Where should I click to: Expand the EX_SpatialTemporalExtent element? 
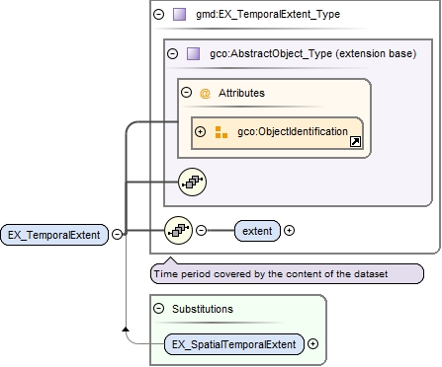click(x=312, y=344)
